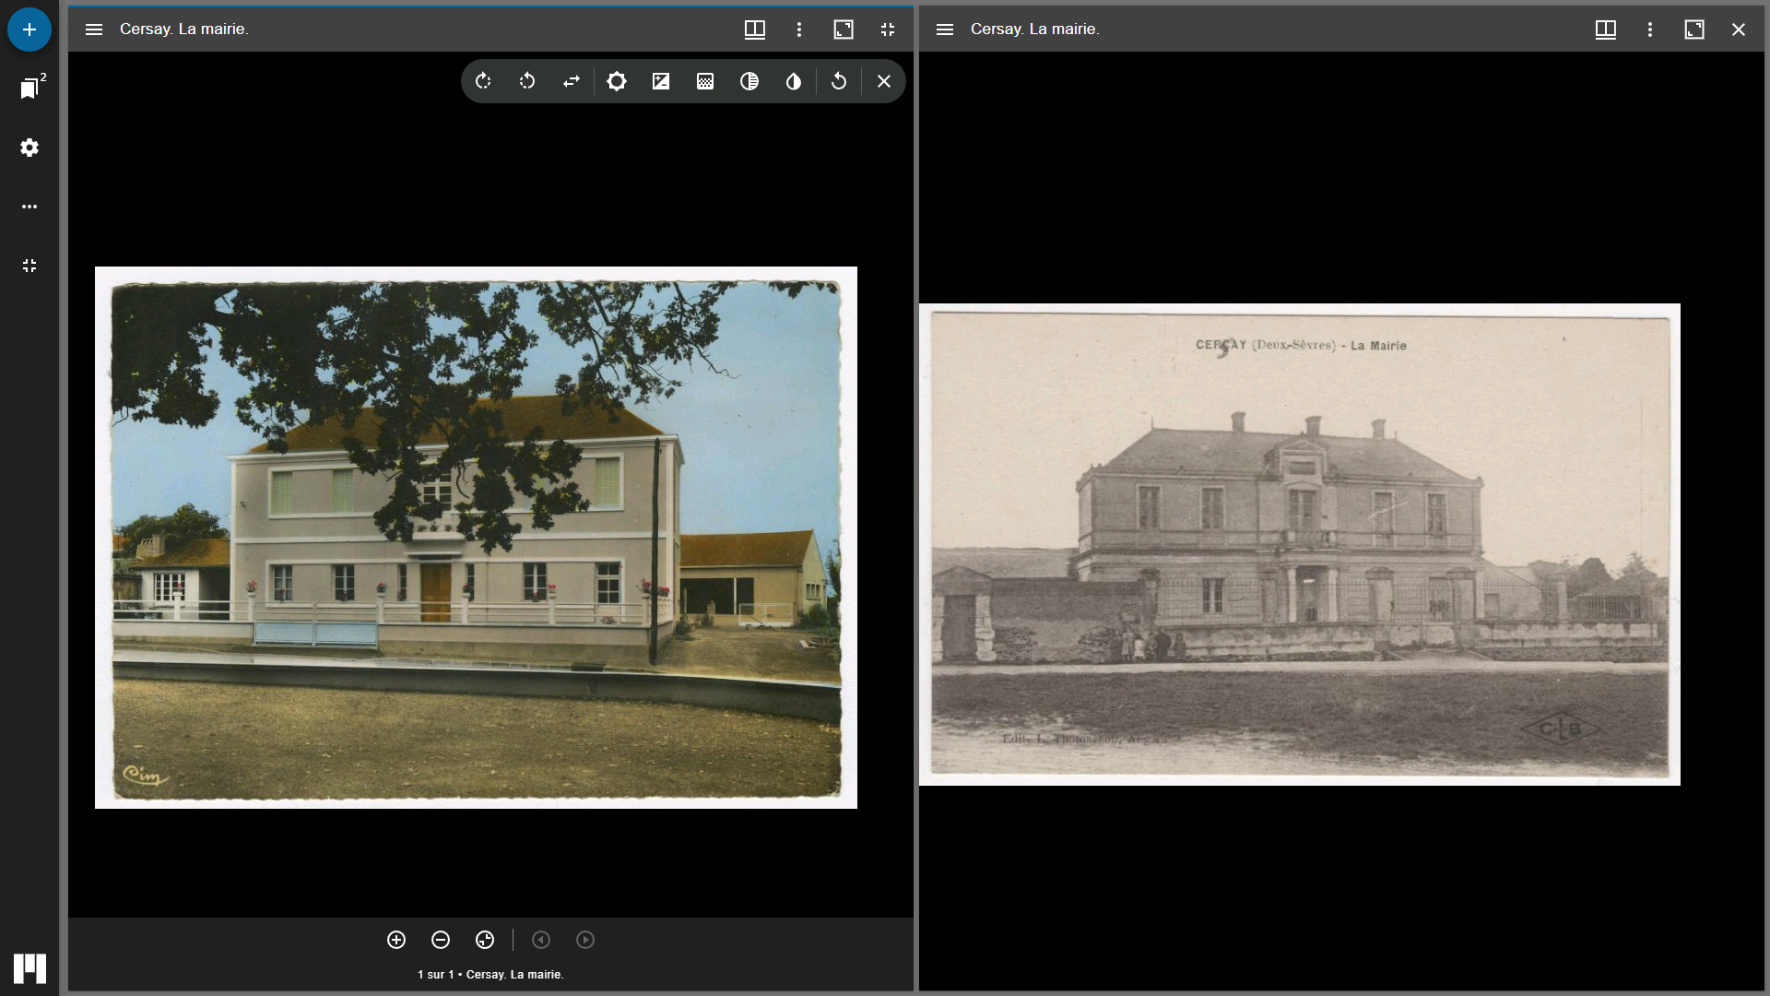Open the brightness adjustment tool
1770x996 pixels.
[617, 81]
